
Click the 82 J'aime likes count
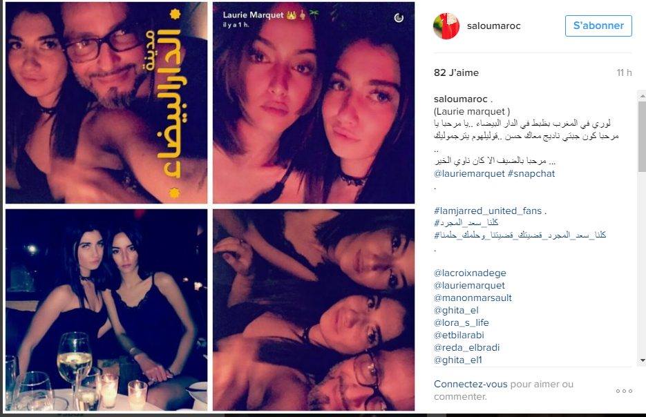click(456, 73)
